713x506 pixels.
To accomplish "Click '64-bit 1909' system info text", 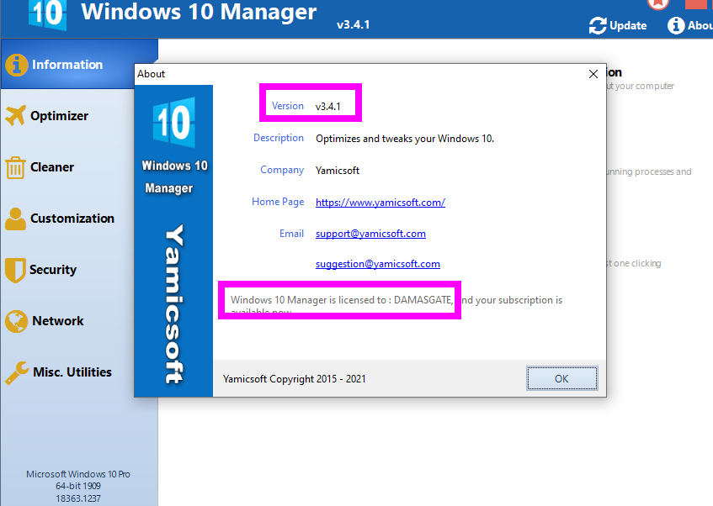I will coord(78,486).
